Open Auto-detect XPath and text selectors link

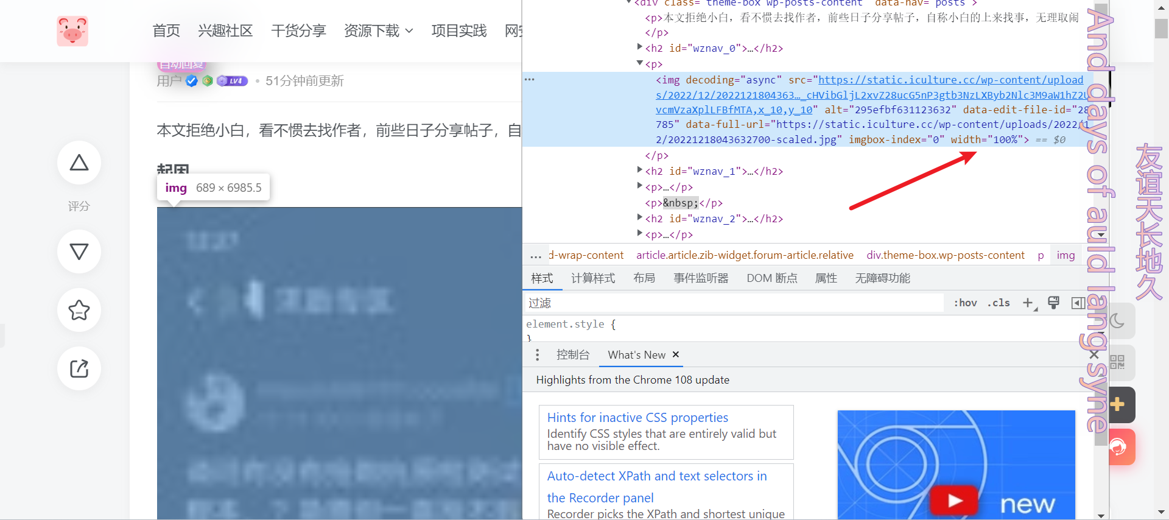coord(657,487)
